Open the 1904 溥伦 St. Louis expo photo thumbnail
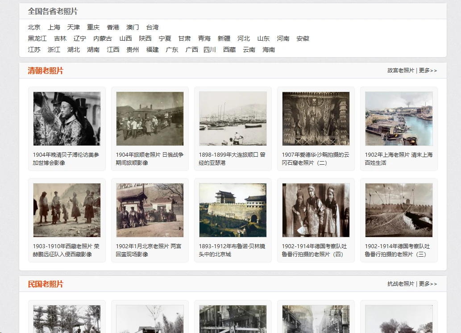Screen dimensions: 461x333 (x=67, y=119)
